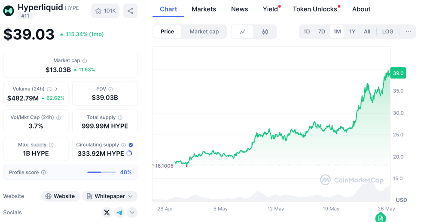Enable LOG scale on chart
The image size is (421, 222).
pos(387,32)
